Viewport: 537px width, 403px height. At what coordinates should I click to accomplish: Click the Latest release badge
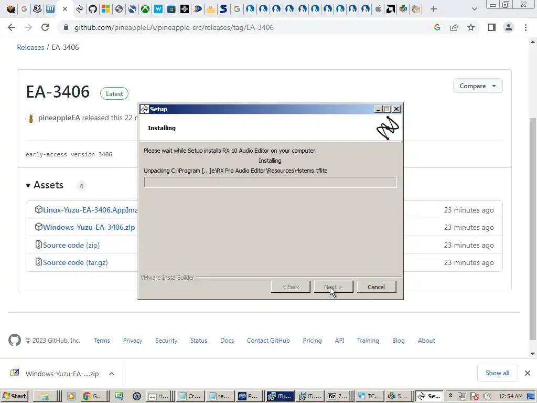(x=114, y=93)
